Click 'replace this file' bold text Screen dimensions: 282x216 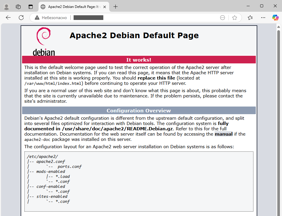tap(156, 78)
